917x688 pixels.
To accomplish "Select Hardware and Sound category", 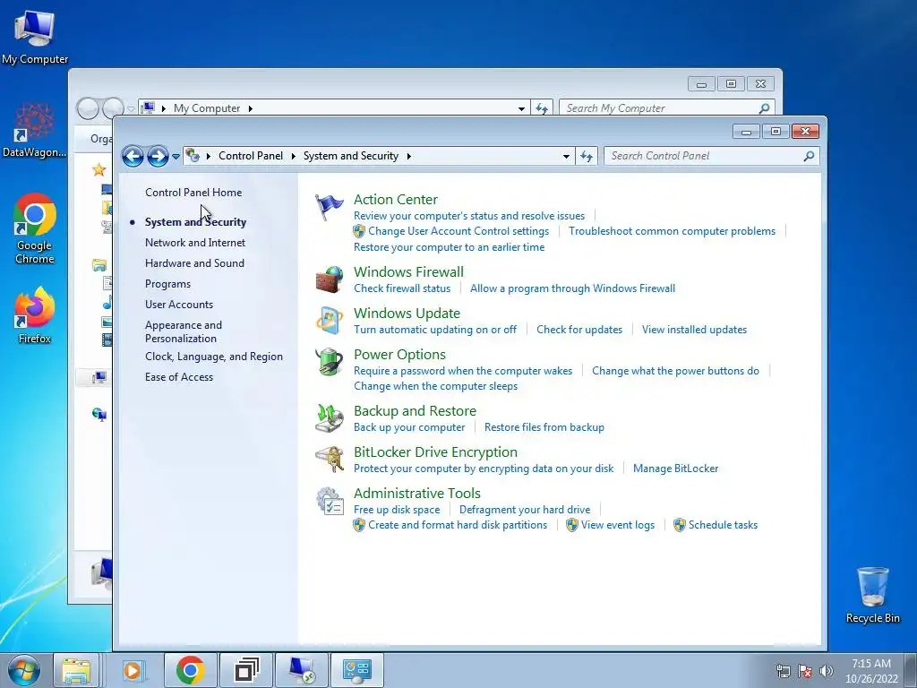I will [194, 263].
